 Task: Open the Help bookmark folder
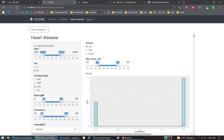click(144, 12)
